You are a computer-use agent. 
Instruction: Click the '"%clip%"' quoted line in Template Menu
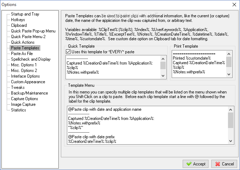(x=76, y=128)
